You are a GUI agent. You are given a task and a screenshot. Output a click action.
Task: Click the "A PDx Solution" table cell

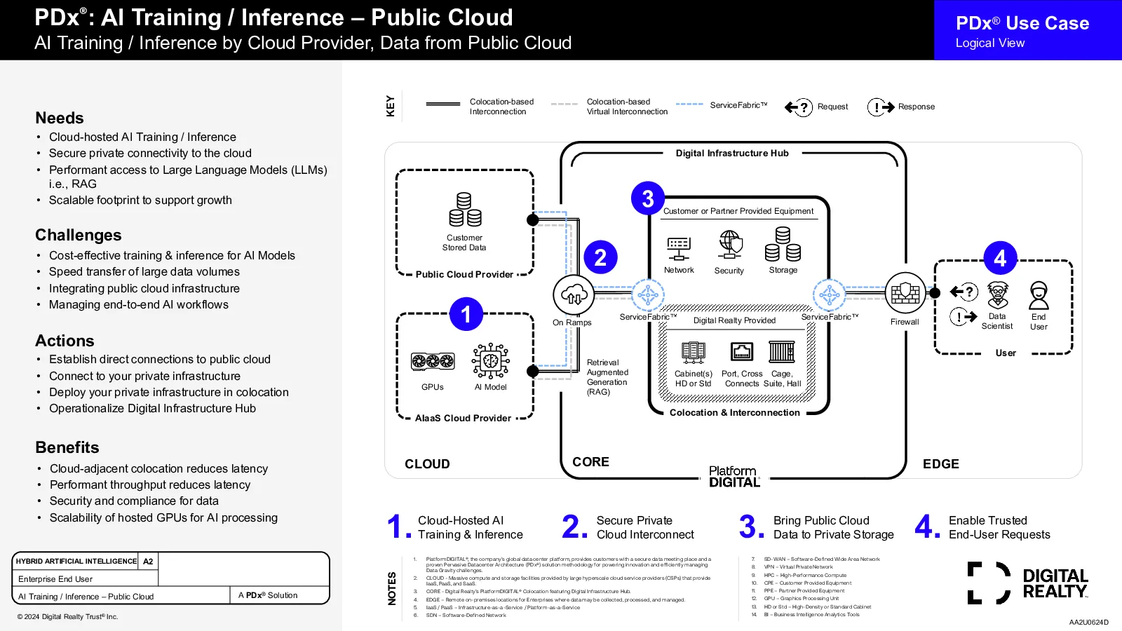pyautogui.click(x=279, y=595)
